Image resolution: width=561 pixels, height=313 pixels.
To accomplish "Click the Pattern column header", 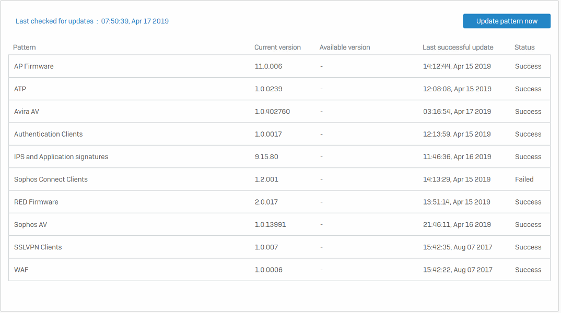I will point(25,47).
